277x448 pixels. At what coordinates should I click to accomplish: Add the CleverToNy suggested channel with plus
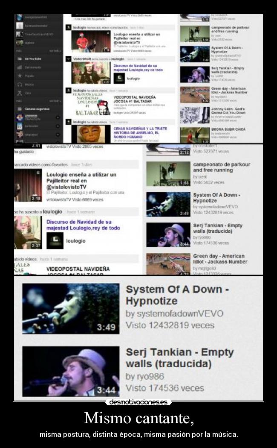[58, 117]
